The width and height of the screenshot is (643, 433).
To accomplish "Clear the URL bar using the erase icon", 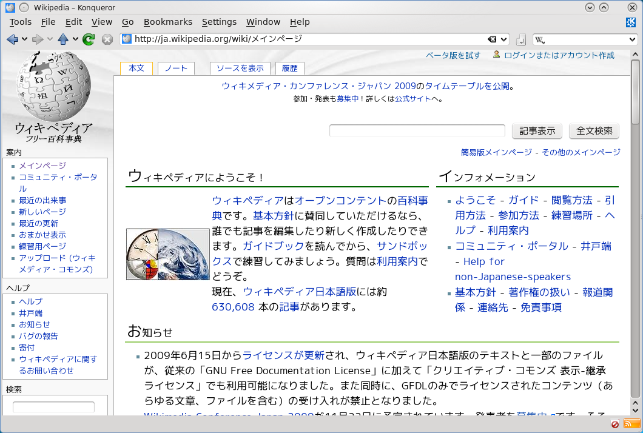I will [493, 39].
